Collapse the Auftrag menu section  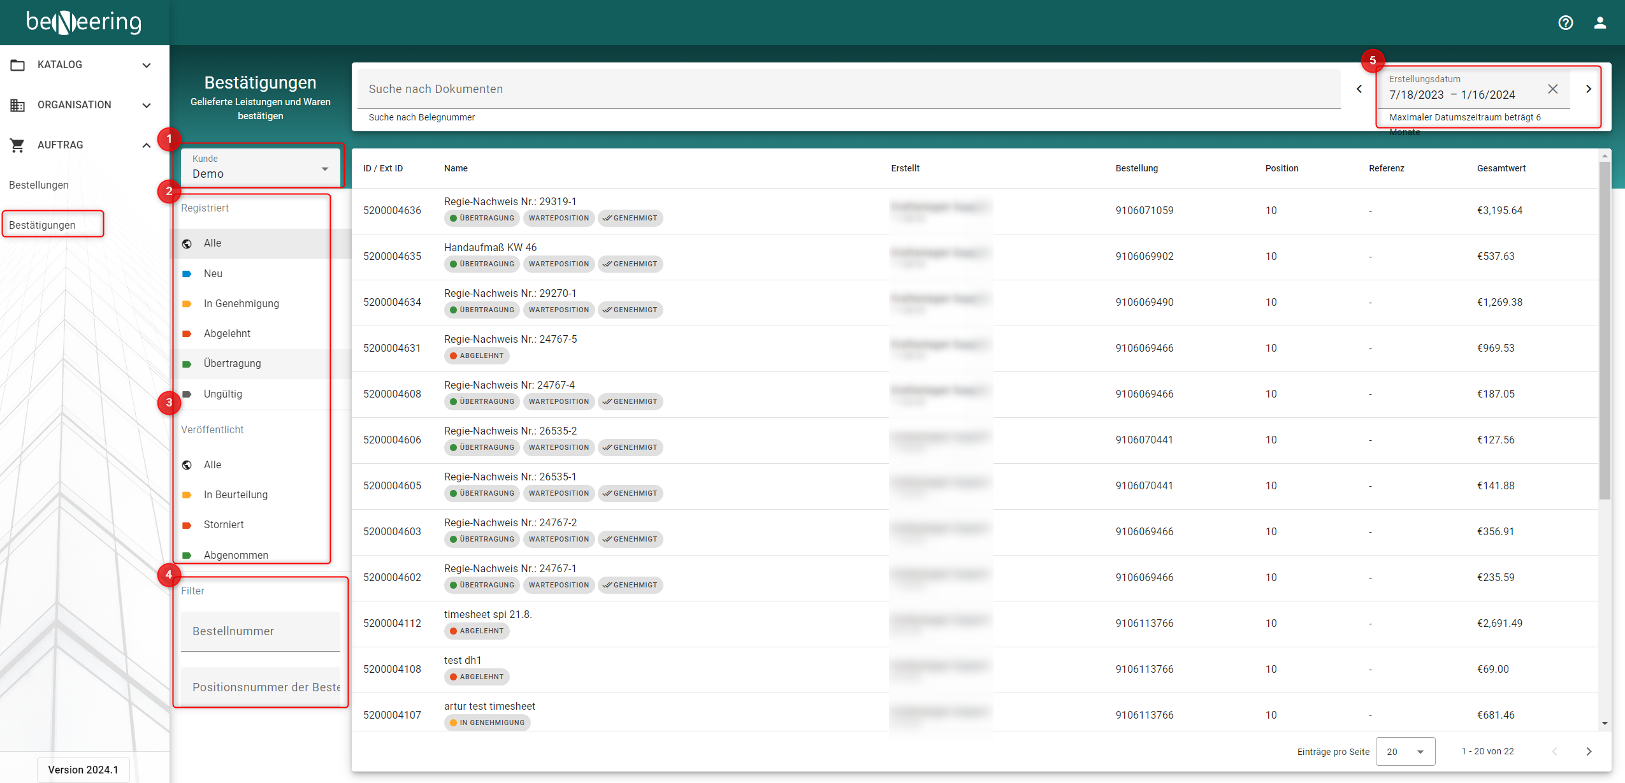(146, 145)
